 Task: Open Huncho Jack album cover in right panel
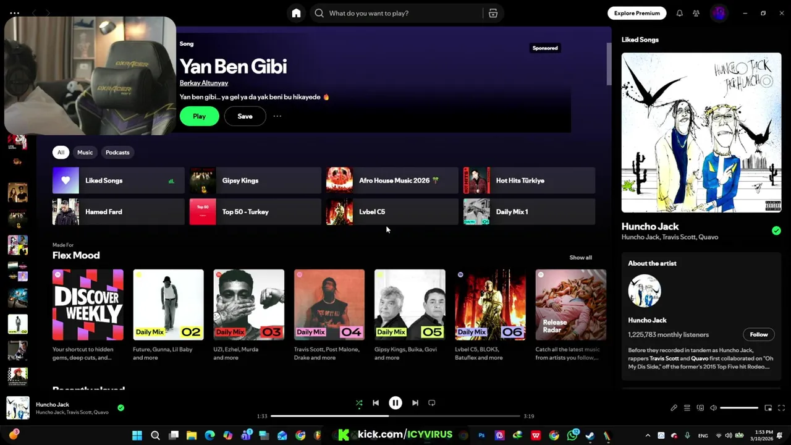pyautogui.click(x=701, y=132)
